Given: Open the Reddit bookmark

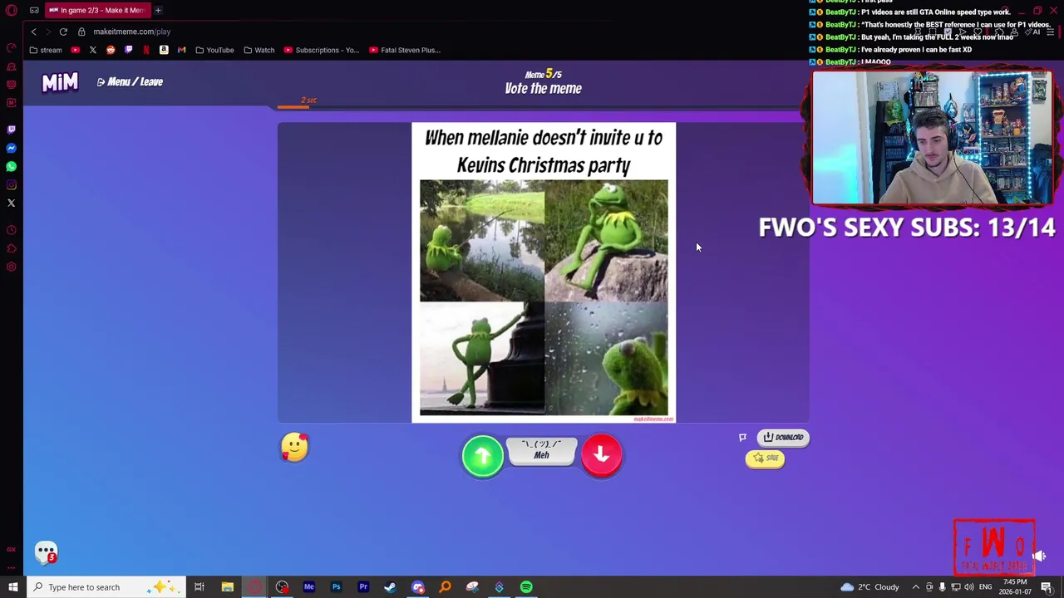Looking at the screenshot, I should click(x=111, y=50).
